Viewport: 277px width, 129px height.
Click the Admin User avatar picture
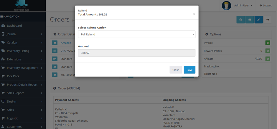click(x=226, y=6)
